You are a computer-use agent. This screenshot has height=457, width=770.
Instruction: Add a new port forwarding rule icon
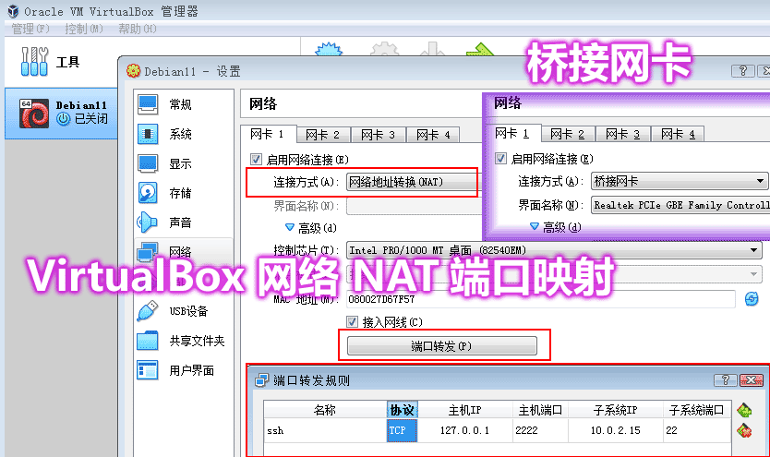744,410
